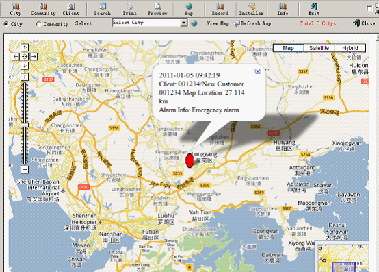Switch map to Satellite view
The height and width of the screenshot is (272, 379).
(x=319, y=48)
